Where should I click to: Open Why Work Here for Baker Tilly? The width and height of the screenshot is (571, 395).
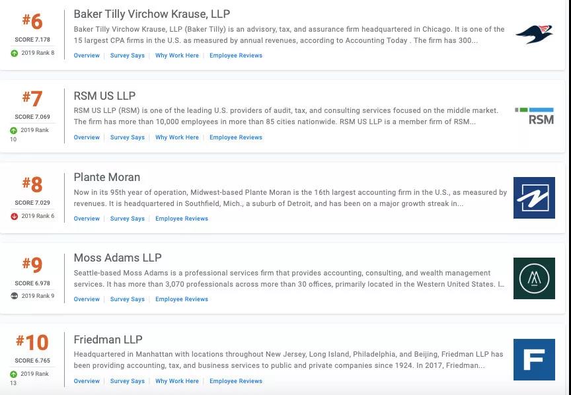[x=177, y=55]
